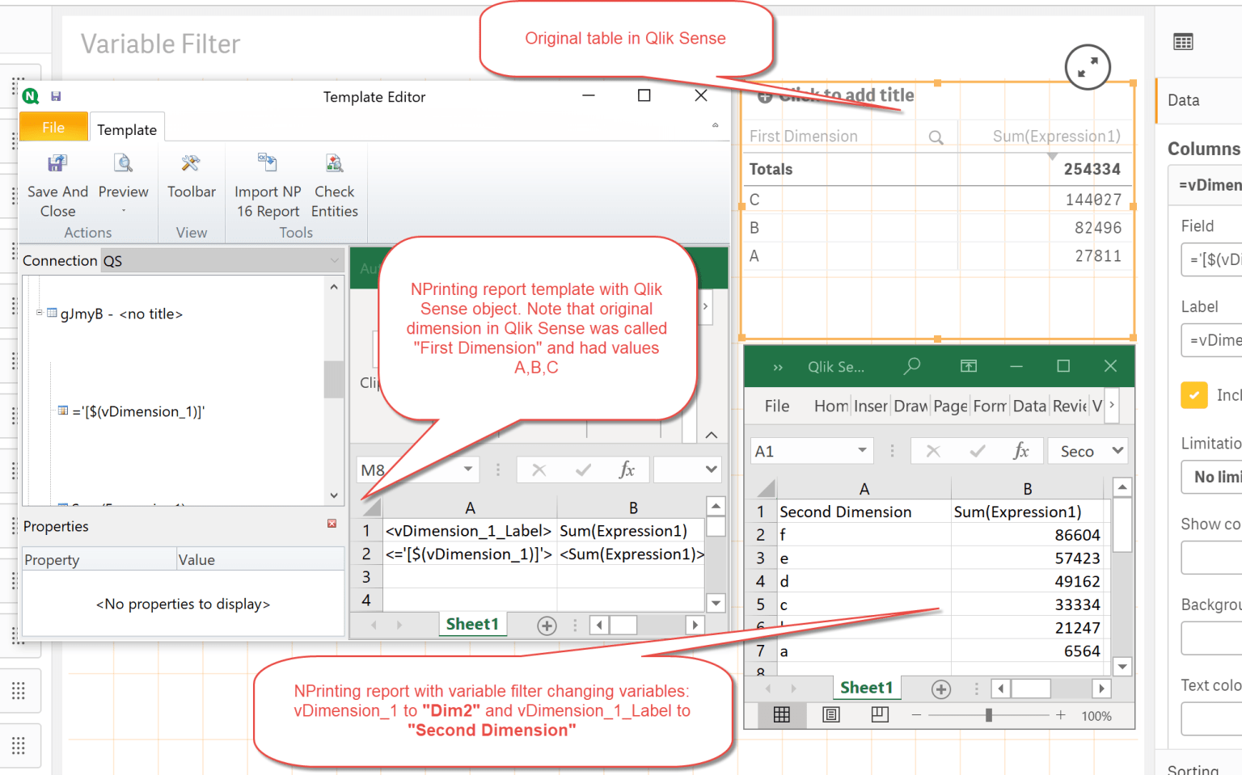Open search in First Dimension column
The image size is (1242, 775).
[936, 137]
